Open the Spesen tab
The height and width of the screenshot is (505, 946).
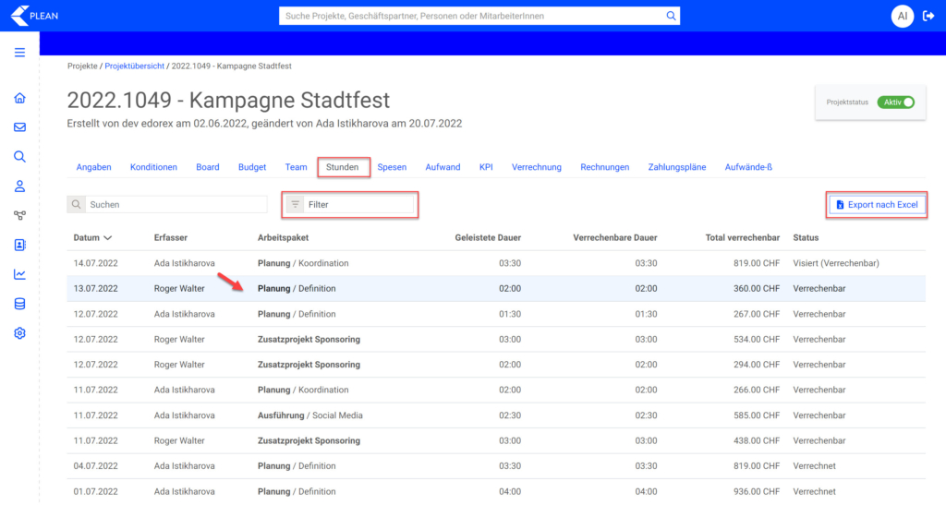click(392, 167)
